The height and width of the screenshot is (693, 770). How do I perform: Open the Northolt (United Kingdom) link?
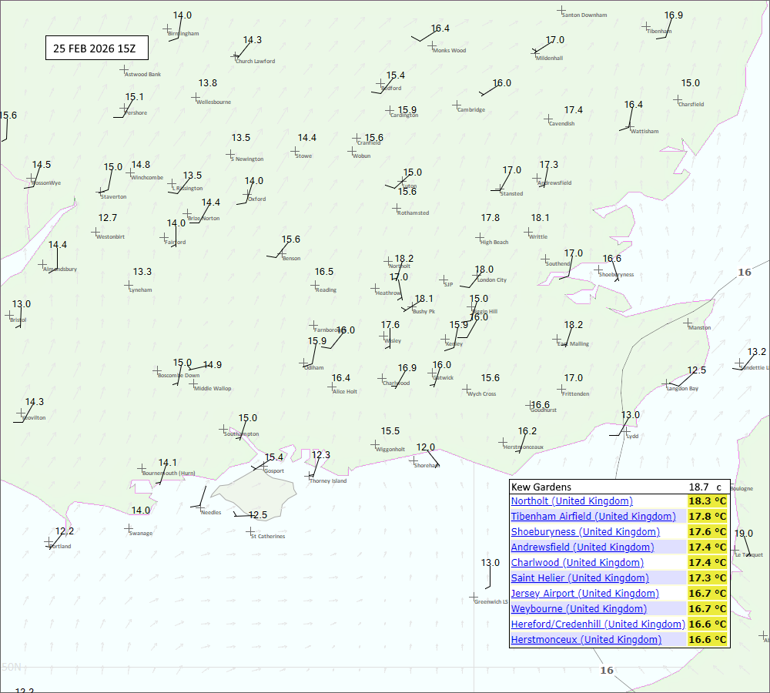coord(571,501)
